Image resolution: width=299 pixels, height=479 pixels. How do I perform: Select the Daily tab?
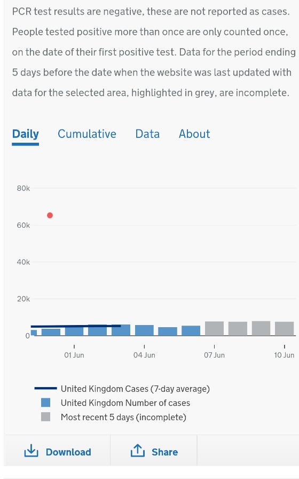point(25,134)
